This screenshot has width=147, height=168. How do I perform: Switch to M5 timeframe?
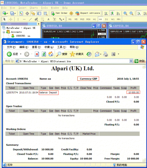(76, 19)
